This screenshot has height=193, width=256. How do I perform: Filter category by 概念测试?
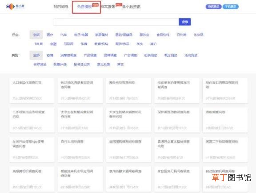171,55
